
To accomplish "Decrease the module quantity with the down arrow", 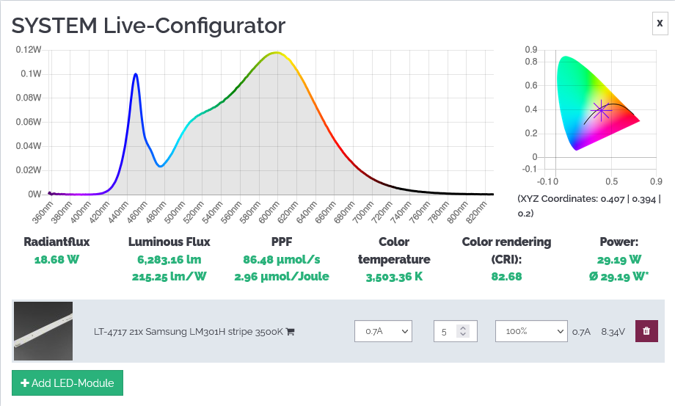I will (463, 334).
